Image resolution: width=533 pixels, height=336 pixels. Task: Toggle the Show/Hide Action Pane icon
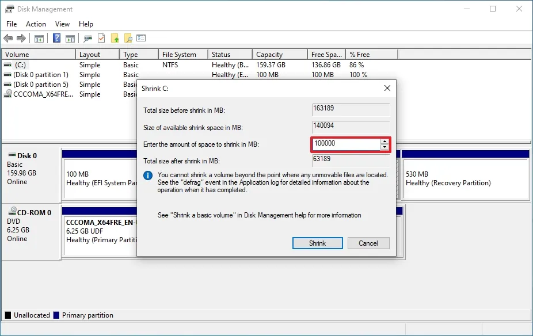pos(70,39)
